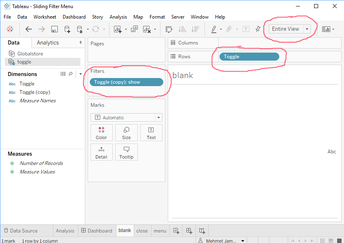Switch to the Analytics pane
Viewport: 344px width, 243px height.
coord(47,42)
